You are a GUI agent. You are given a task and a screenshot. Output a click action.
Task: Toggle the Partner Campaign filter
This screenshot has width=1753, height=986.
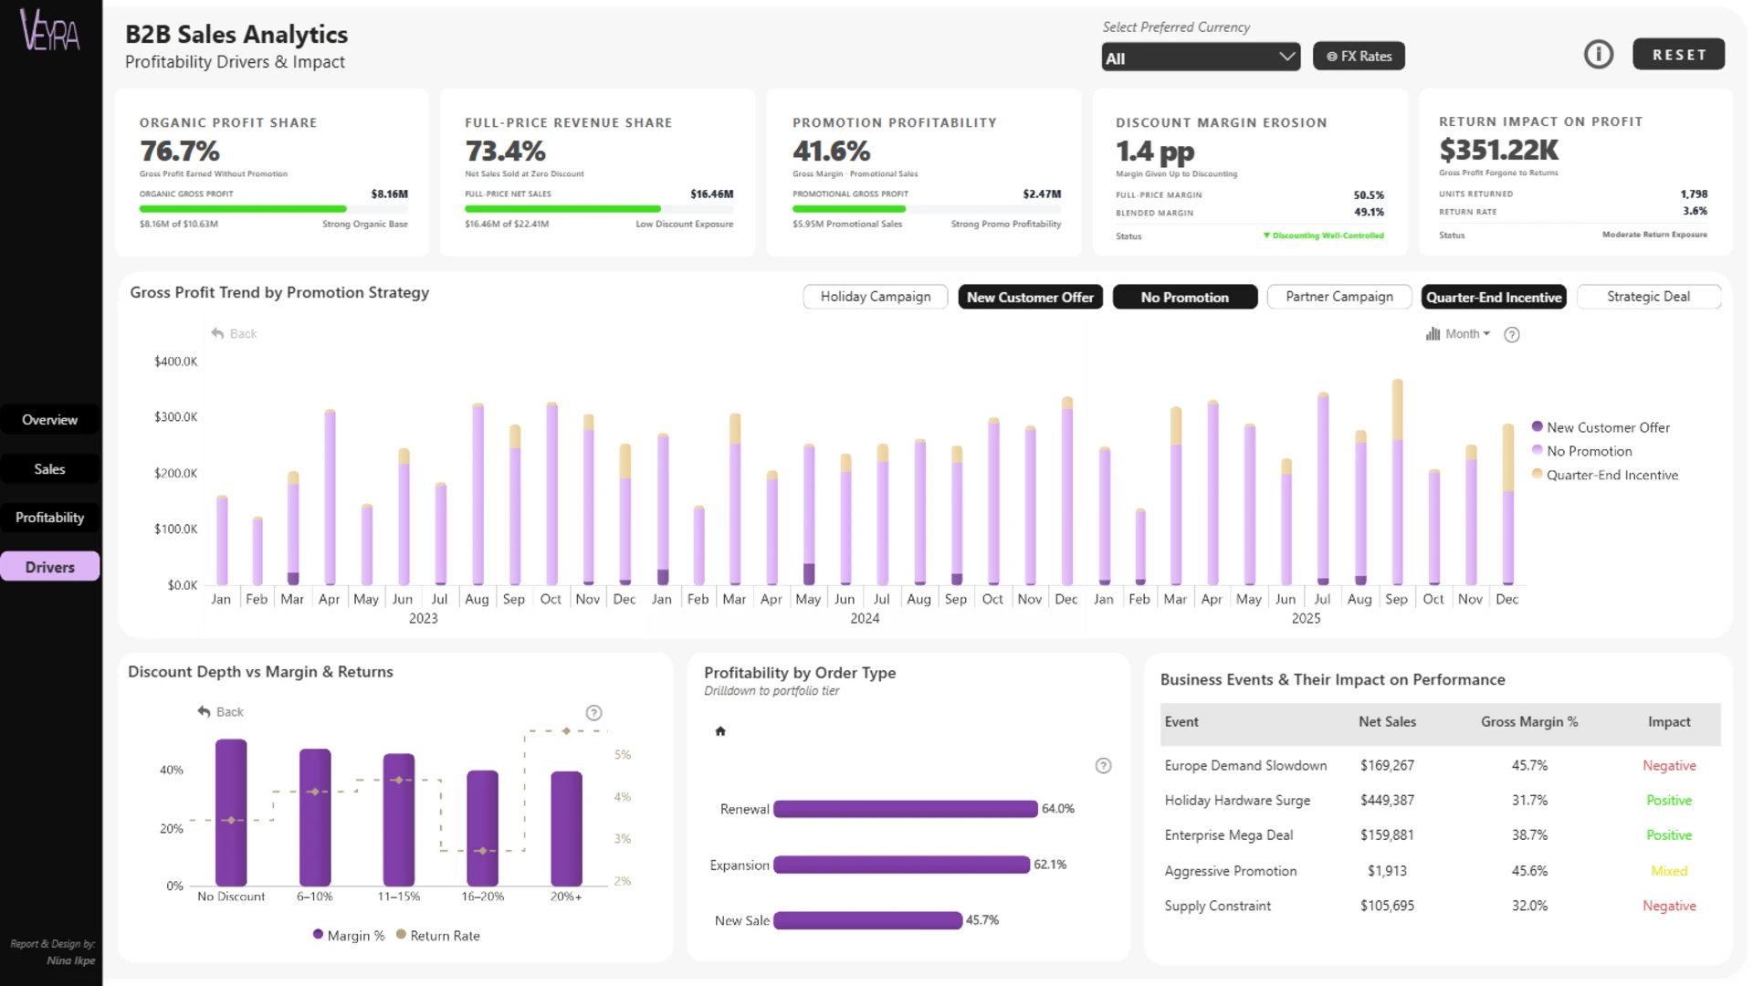click(1339, 297)
